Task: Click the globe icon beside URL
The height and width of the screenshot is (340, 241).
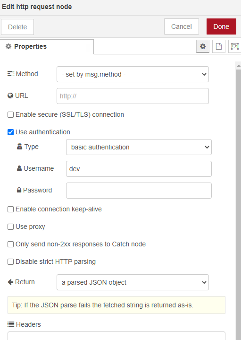Action: [10, 96]
